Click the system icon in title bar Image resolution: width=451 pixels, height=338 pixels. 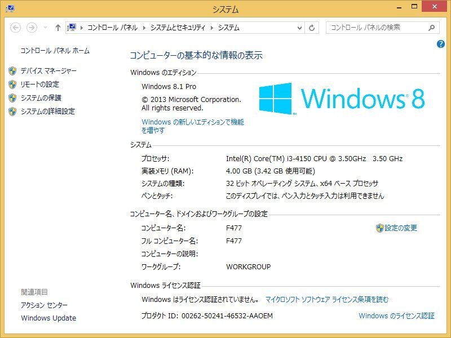point(10,8)
